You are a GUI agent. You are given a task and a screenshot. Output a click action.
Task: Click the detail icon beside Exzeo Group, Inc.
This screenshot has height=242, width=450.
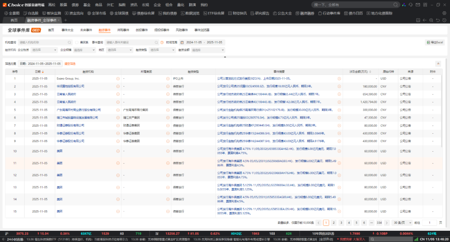(x=117, y=78)
